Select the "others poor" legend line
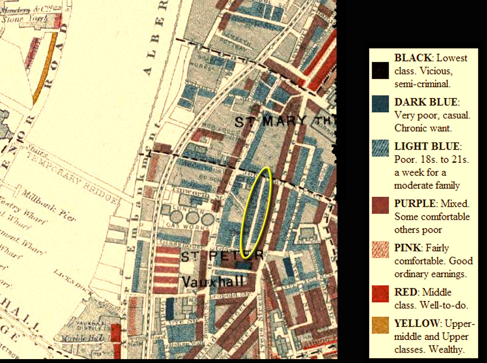Image resolution: width=487 pixels, height=363 pixels. coord(418,229)
